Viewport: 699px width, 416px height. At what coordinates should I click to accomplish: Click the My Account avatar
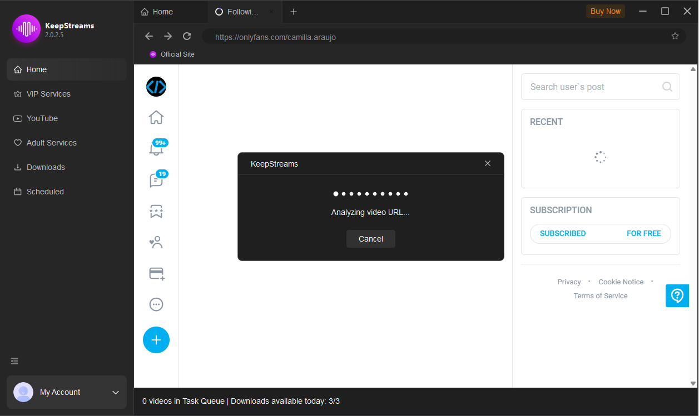[x=23, y=392]
